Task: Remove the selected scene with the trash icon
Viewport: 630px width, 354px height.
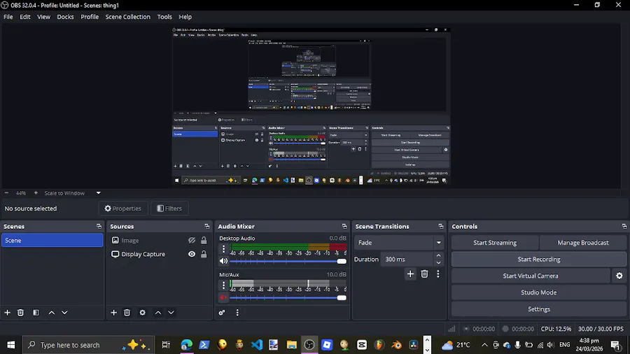Action: [x=20, y=312]
